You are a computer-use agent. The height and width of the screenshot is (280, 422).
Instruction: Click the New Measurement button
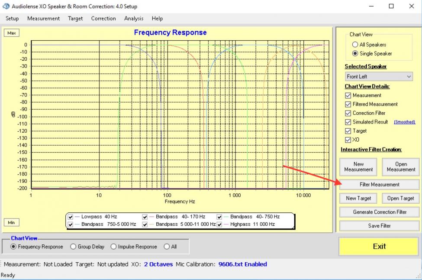(x=358, y=167)
